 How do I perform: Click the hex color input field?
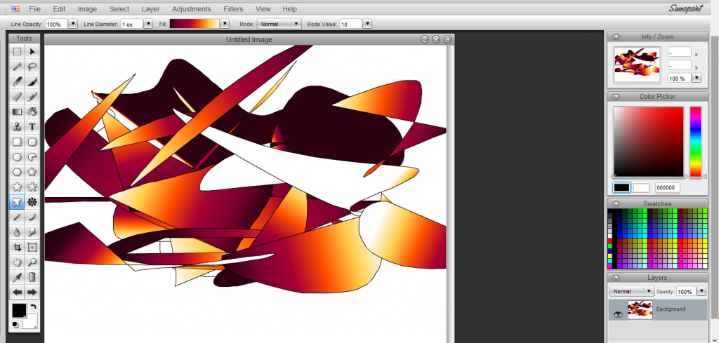pos(668,188)
